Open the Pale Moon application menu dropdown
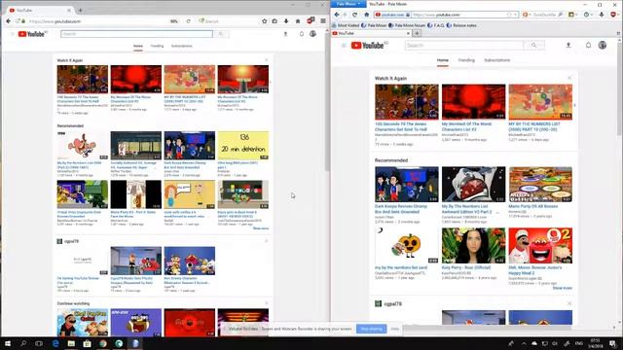 [348, 4]
